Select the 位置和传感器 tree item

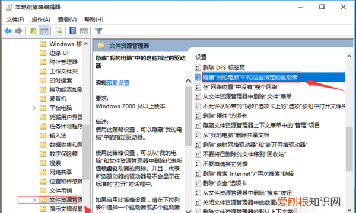click(66, 181)
